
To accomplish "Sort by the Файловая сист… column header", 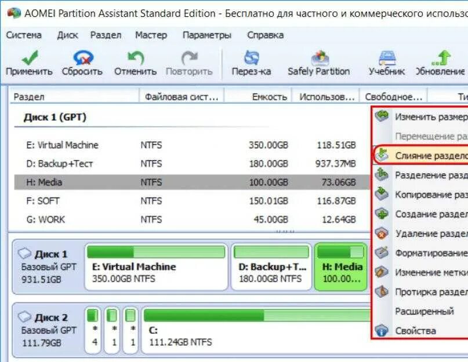I will [x=182, y=97].
